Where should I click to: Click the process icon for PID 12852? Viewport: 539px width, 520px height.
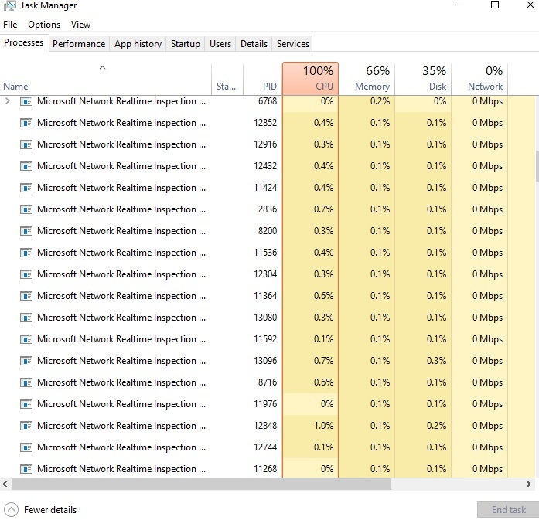[x=26, y=123]
